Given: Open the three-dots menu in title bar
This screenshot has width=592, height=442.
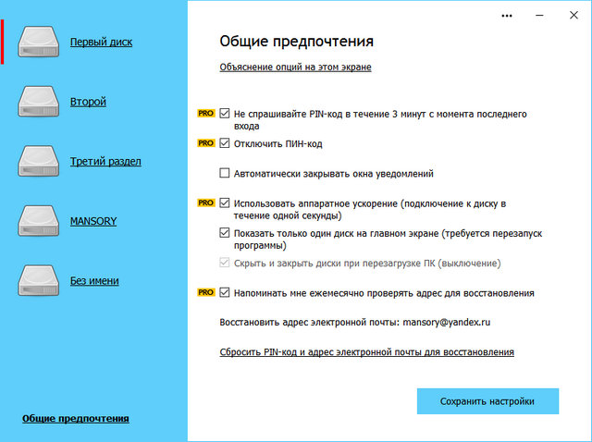Looking at the screenshot, I should [x=506, y=16].
